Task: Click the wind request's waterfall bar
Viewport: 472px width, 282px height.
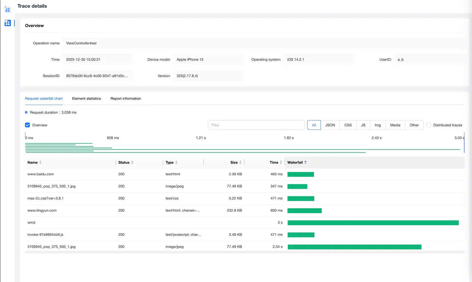Action: (373, 223)
